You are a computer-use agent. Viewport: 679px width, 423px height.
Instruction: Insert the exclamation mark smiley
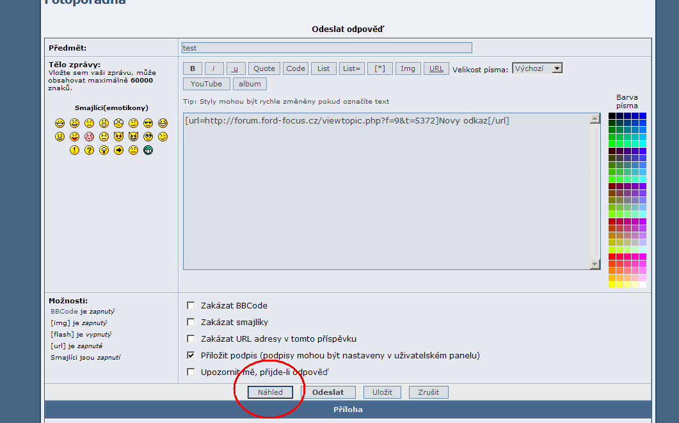[74, 150]
